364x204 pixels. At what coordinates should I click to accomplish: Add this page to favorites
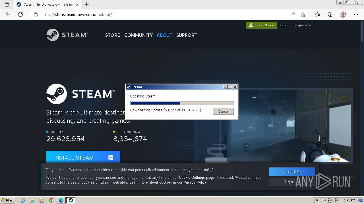[303, 14]
